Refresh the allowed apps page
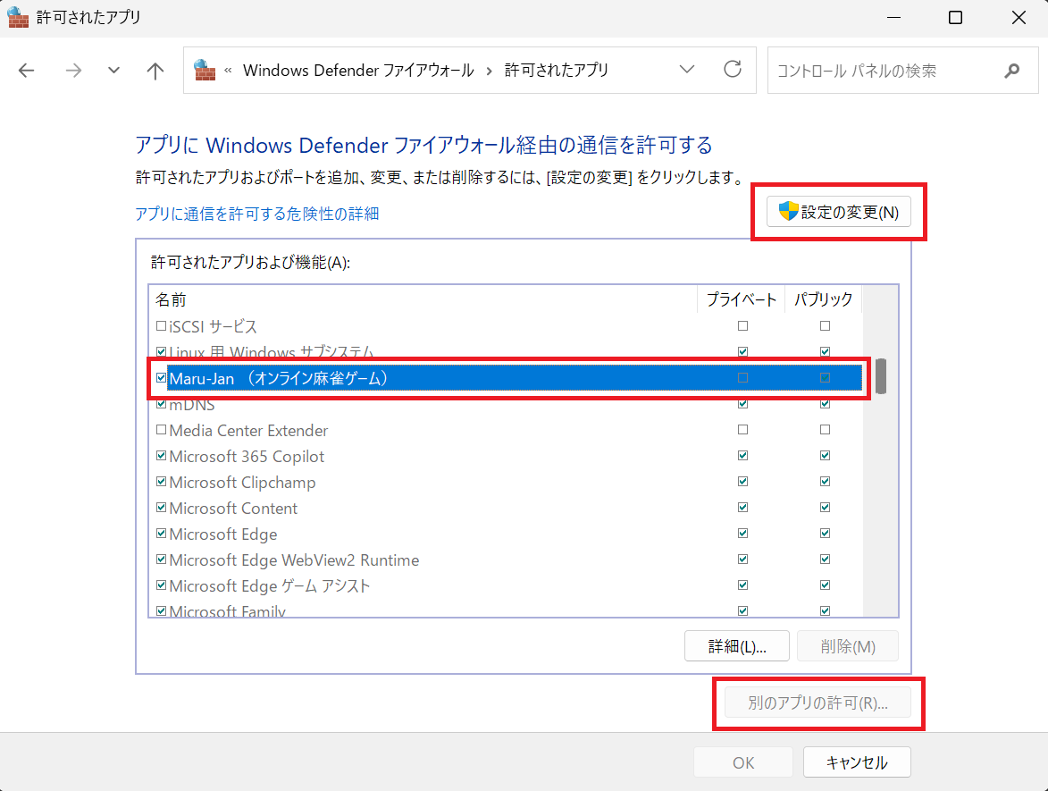 (x=733, y=70)
